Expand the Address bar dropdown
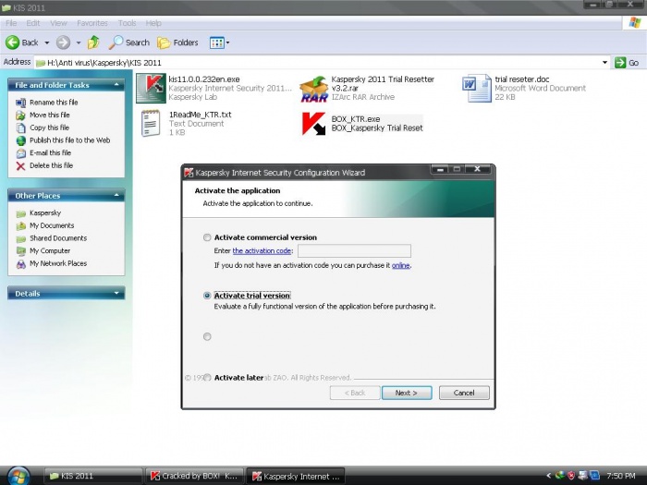Image resolution: width=647 pixels, height=485 pixels. [x=604, y=63]
